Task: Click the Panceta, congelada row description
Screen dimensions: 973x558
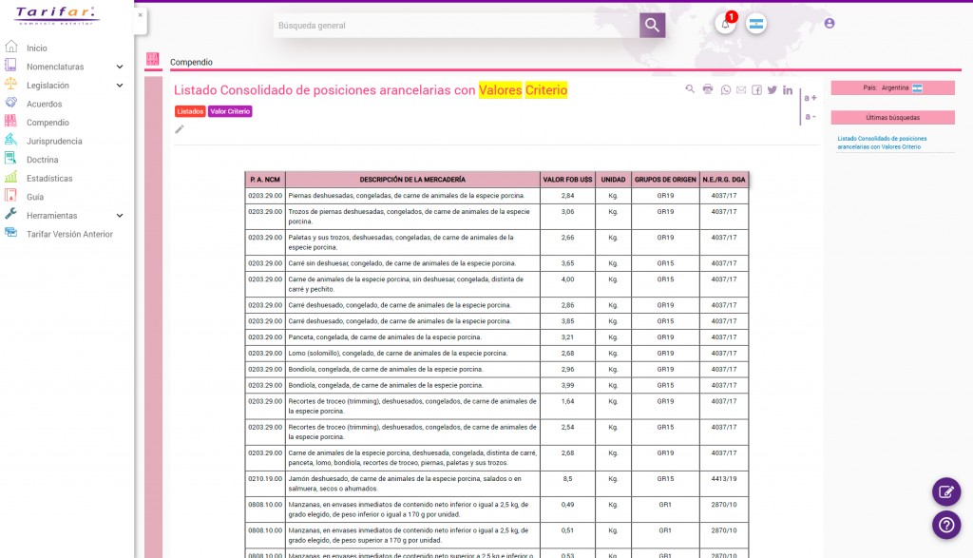Action: tap(385, 337)
